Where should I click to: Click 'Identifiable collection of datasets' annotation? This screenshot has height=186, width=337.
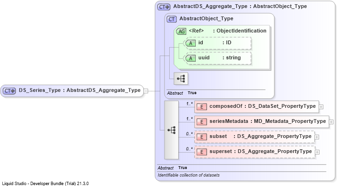click(189, 175)
